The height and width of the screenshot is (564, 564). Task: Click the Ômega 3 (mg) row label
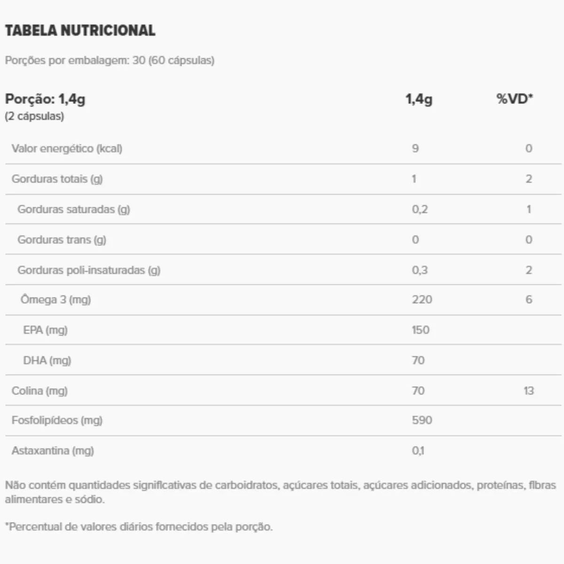tap(55, 300)
